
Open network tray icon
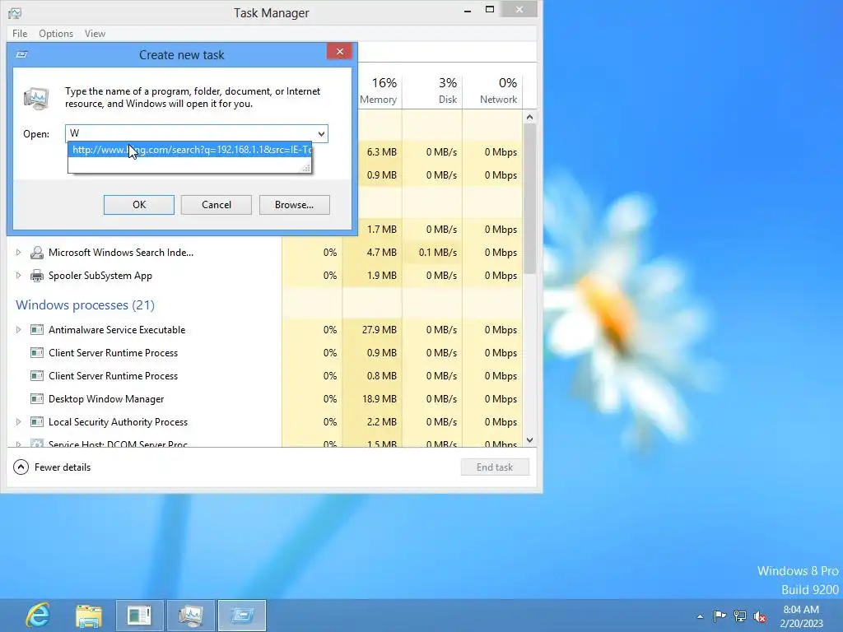tap(740, 616)
